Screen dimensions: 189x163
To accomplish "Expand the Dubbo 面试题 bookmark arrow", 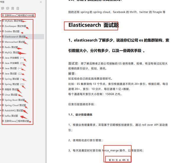I will click(x=1, y=31).
